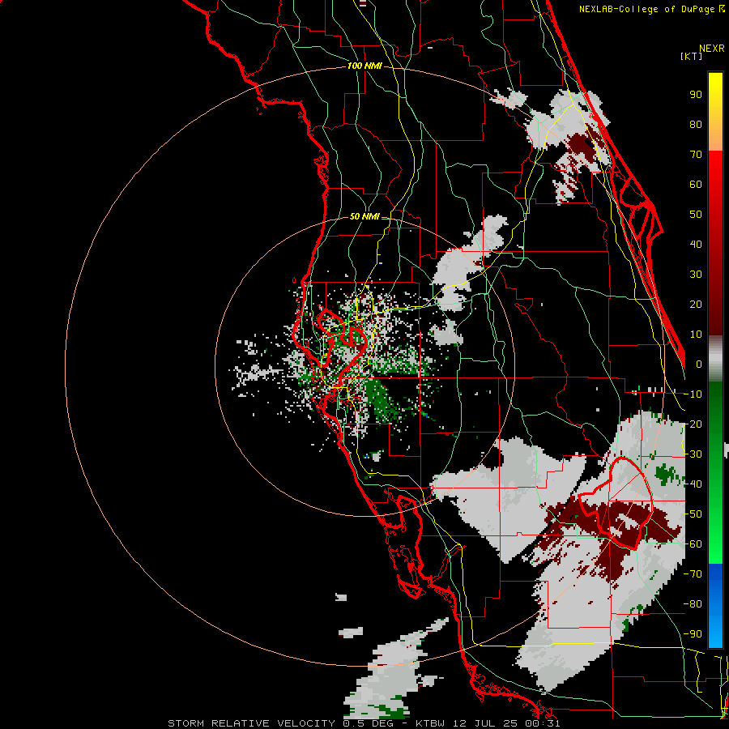The width and height of the screenshot is (729, 729).
Task: Click the positive 80 scale value
Action: tap(696, 125)
